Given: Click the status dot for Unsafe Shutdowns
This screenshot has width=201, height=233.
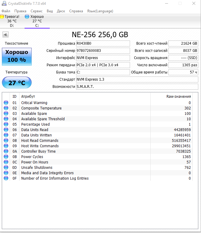Looking at the screenshot, I should tap(6, 167).
